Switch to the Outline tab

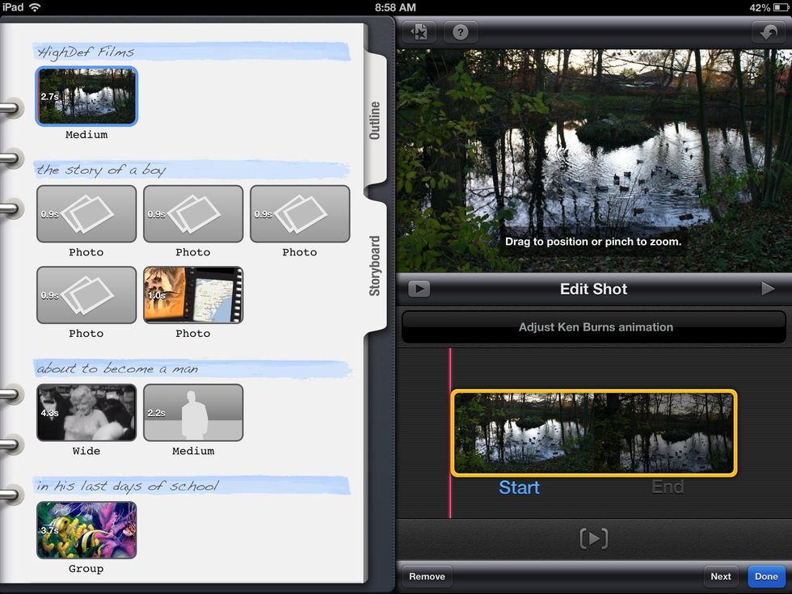point(375,120)
